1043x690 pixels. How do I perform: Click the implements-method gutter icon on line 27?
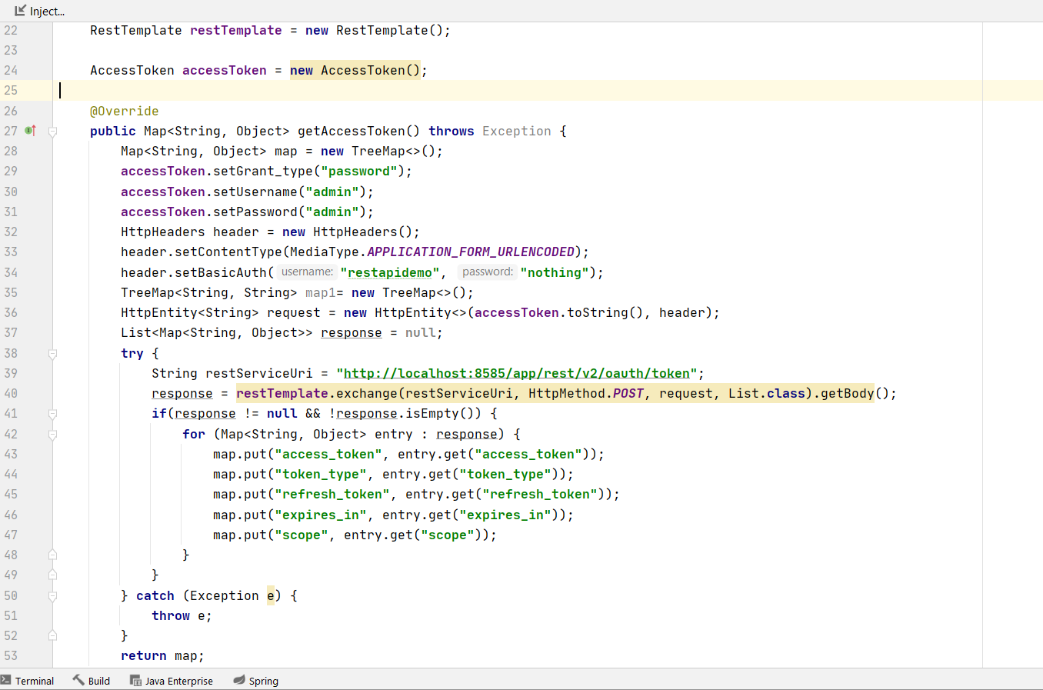click(x=30, y=131)
